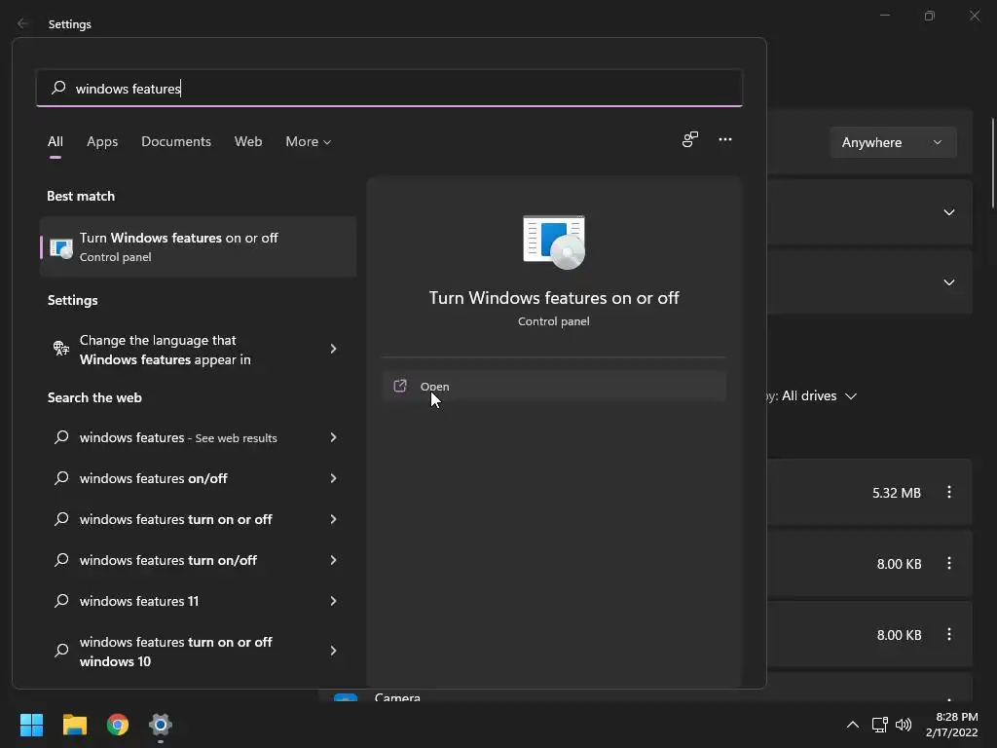997x748 pixels.
Task: Open File Explorer from taskbar
Action: pyautogui.click(x=74, y=725)
